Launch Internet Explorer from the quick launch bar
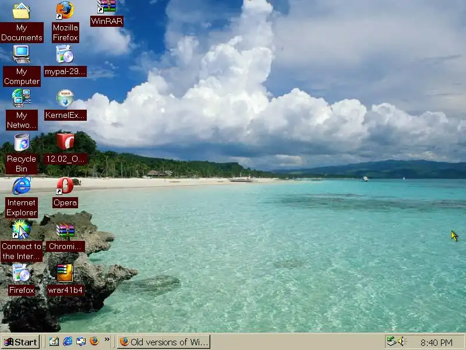 pos(68,341)
